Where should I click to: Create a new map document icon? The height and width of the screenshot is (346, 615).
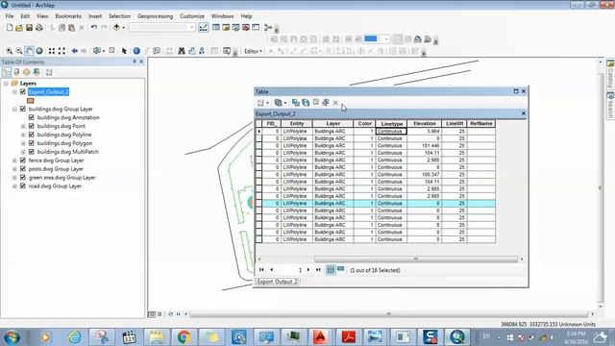pos(10,28)
